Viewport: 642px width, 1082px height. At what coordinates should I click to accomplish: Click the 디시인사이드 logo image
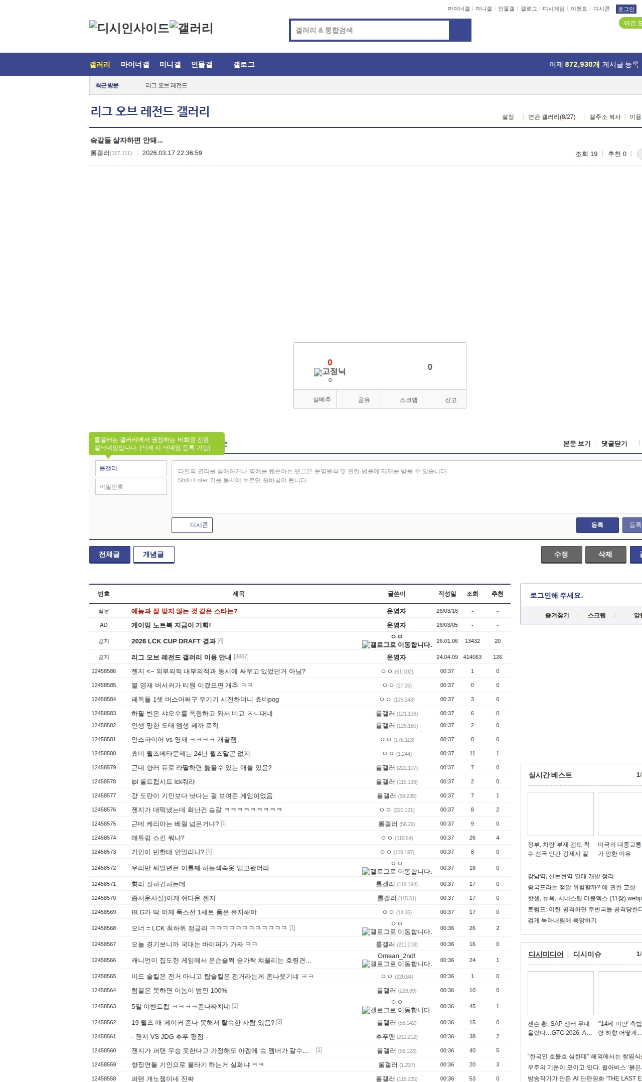pos(129,28)
